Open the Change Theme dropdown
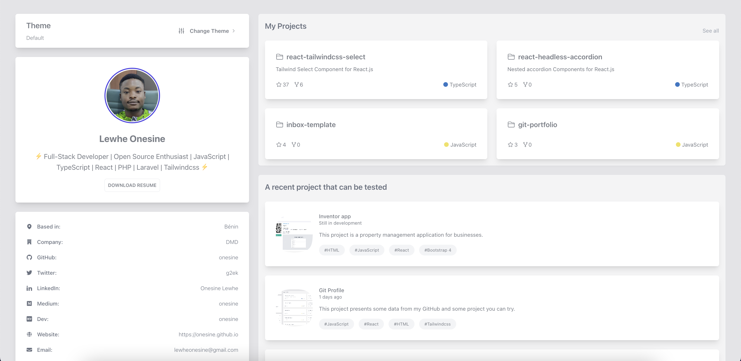 209,31
